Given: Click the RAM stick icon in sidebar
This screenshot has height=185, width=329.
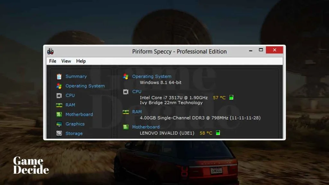Looking at the screenshot, I should 59,105.
